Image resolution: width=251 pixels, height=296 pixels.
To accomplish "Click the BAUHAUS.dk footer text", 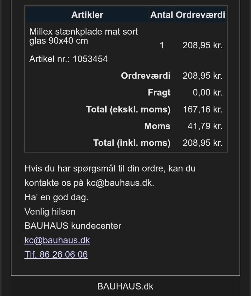I will point(125,286).
